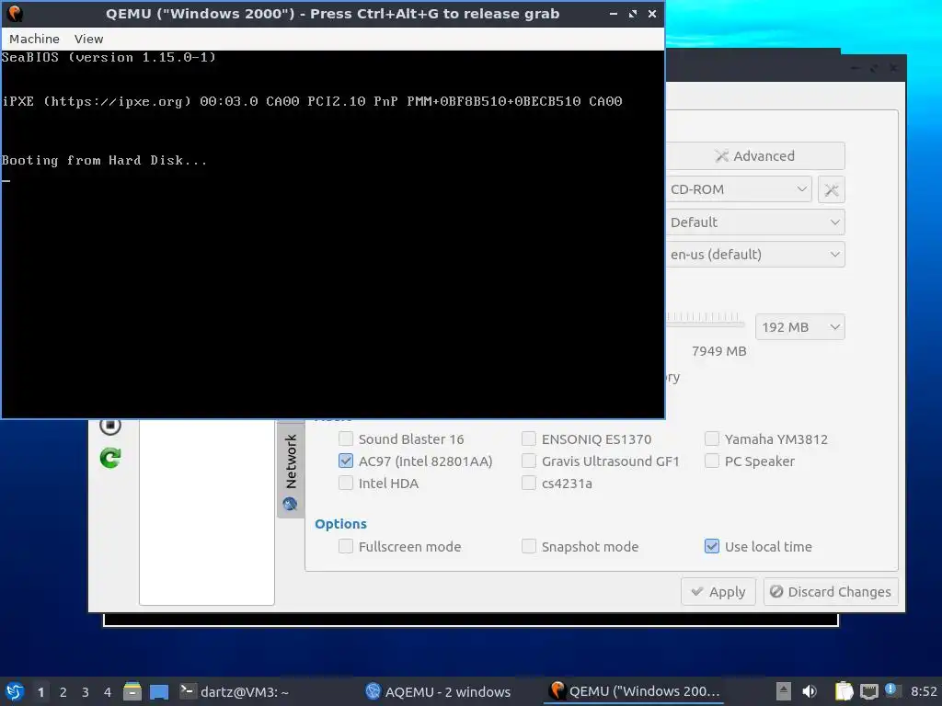Toggle Fullscreen mode option
The width and height of the screenshot is (942, 706).
pos(346,546)
